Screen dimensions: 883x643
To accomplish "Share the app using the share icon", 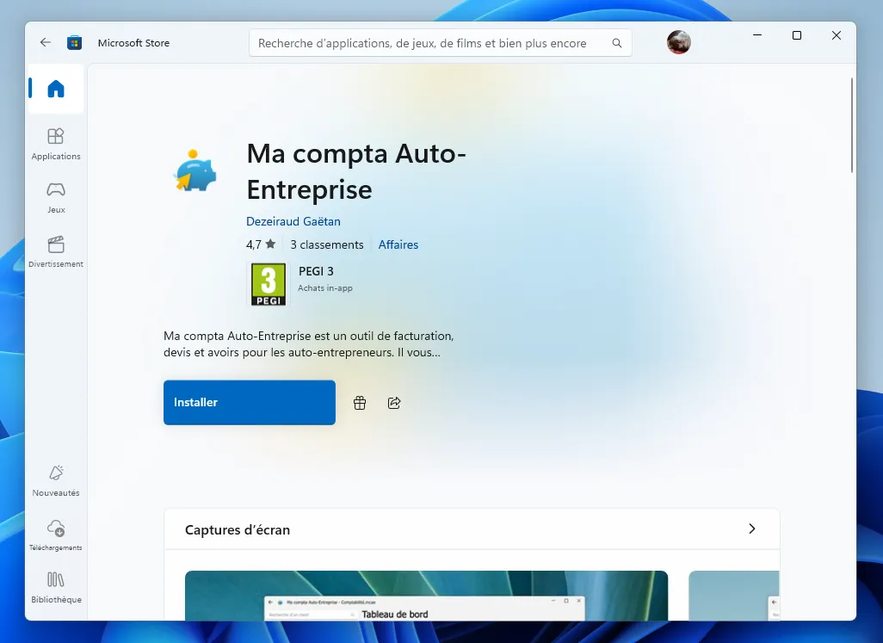I will [x=394, y=402].
